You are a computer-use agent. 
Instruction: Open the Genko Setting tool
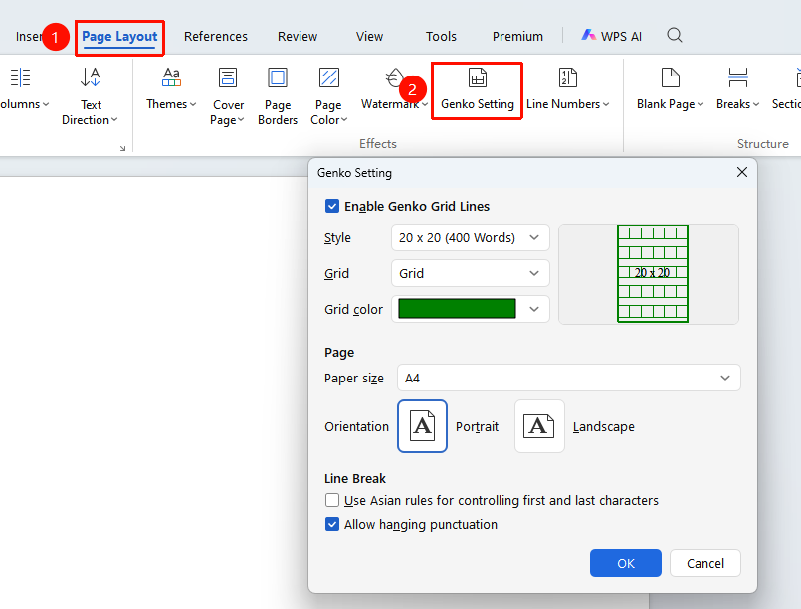(478, 90)
